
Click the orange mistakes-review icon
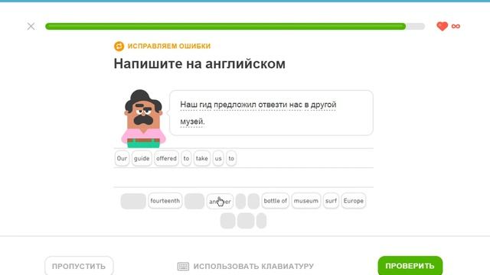click(x=119, y=46)
